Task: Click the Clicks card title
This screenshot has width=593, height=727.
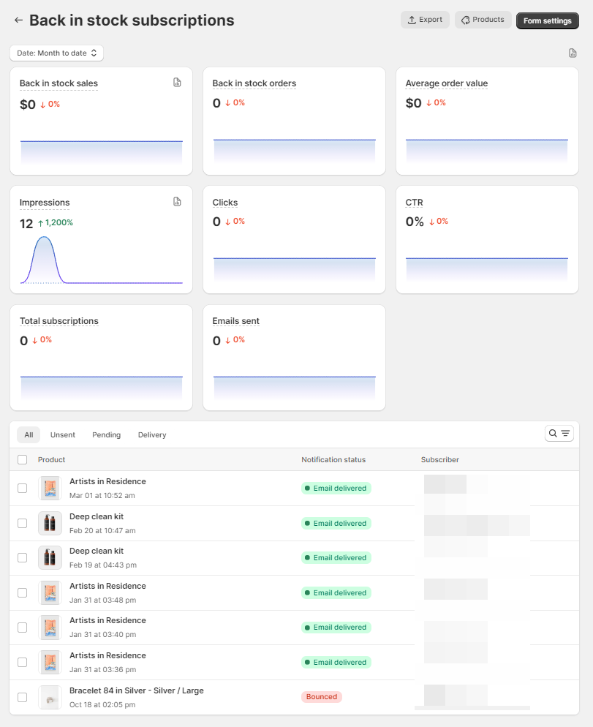Action: click(x=225, y=203)
